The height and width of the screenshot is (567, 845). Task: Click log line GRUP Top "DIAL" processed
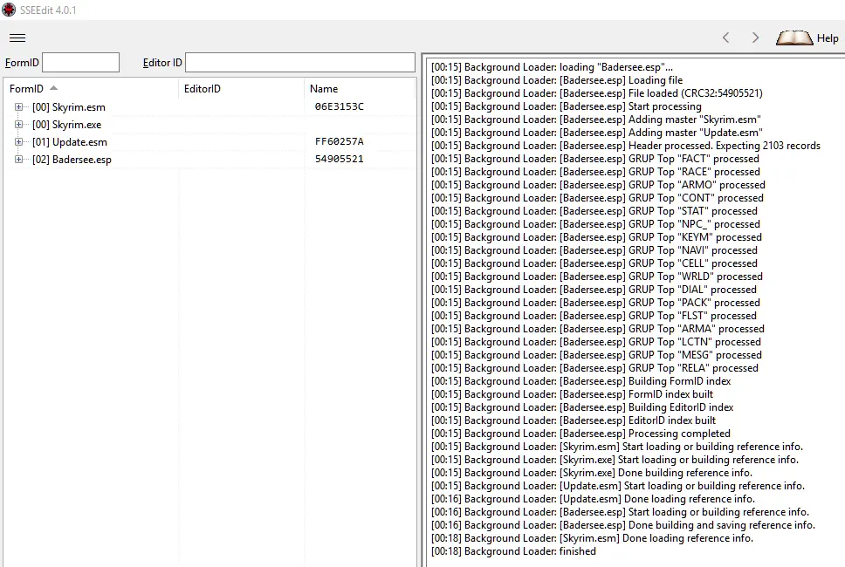click(594, 290)
